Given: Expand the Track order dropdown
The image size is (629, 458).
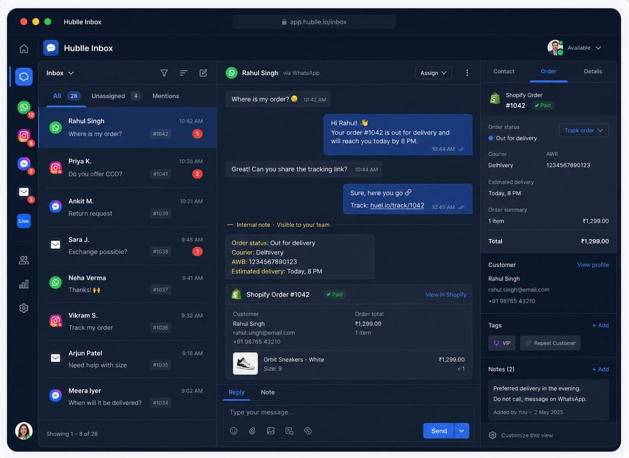Looking at the screenshot, I should click(x=583, y=131).
